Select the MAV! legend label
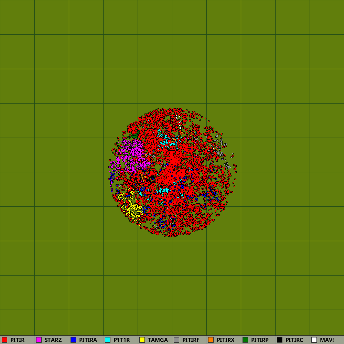The image size is (344, 344). tap(327, 340)
